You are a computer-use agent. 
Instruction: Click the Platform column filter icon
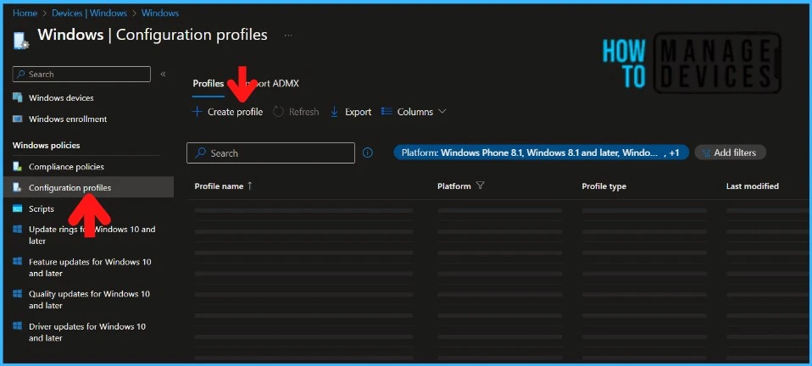click(480, 186)
